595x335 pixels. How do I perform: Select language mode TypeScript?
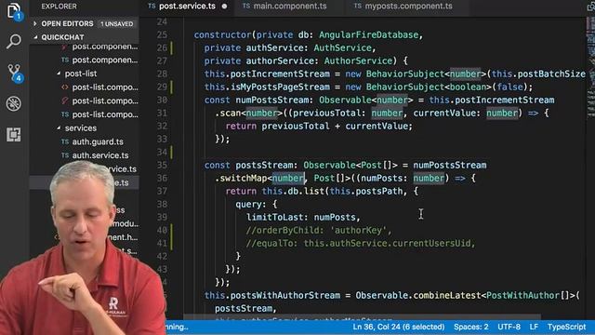tap(566, 327)
